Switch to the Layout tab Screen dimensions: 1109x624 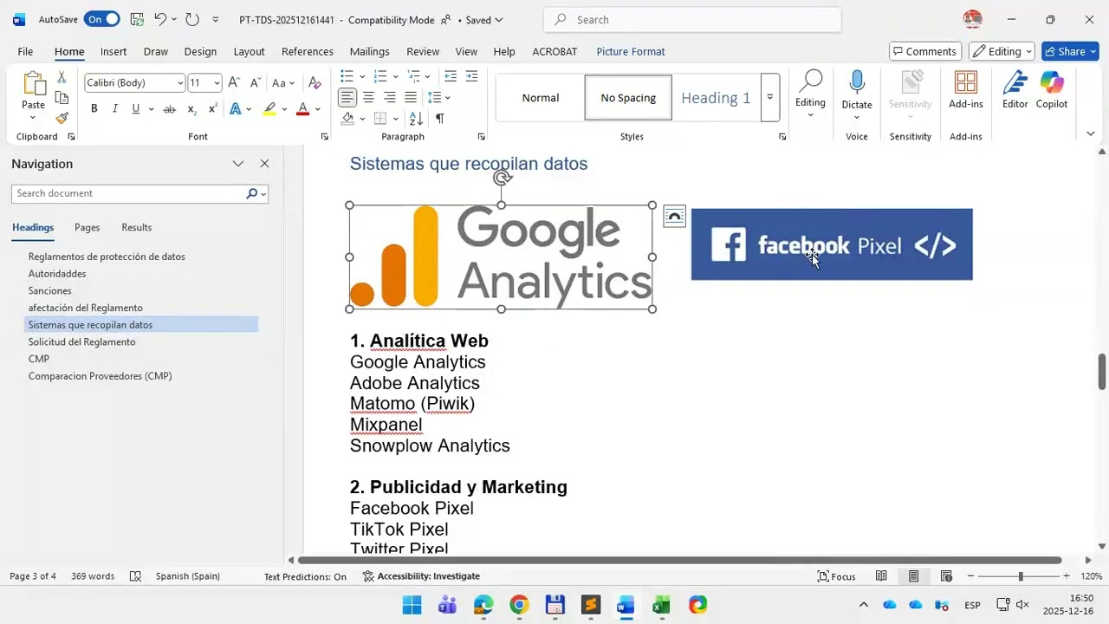[x=249, y=51]
